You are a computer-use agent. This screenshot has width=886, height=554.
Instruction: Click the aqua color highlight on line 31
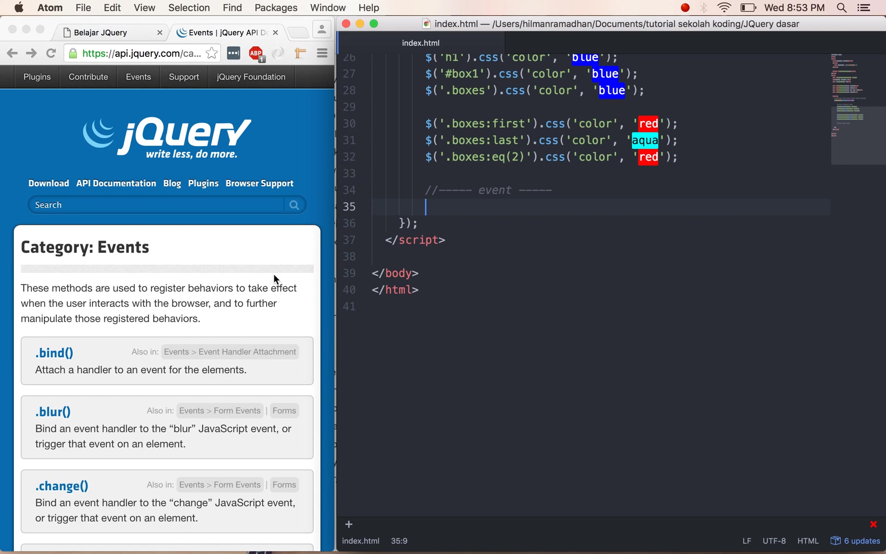(x=645, y=141)
